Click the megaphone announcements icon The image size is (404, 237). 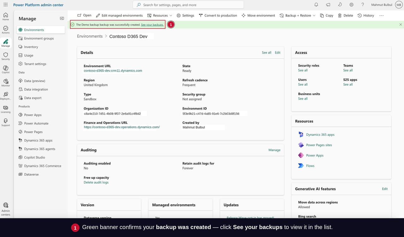[328, 5]
